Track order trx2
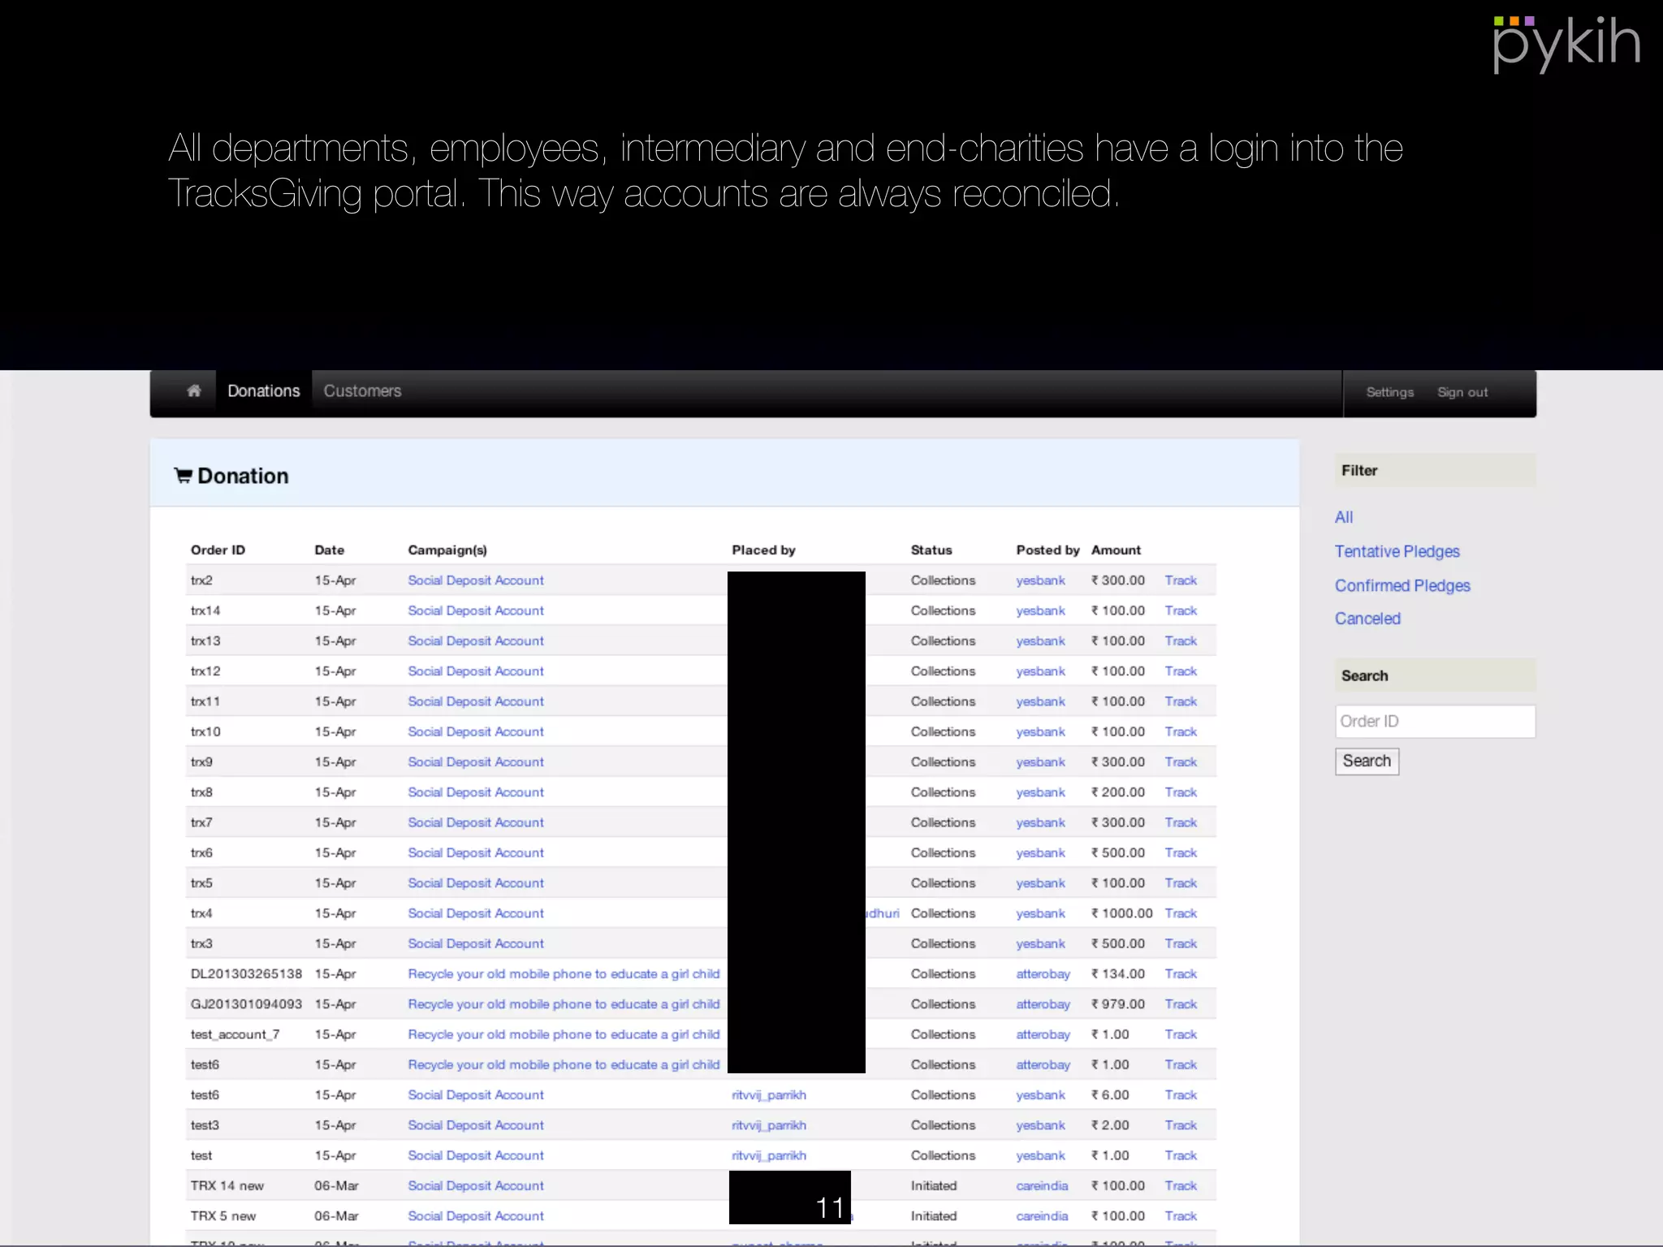 pos(1181,580)
